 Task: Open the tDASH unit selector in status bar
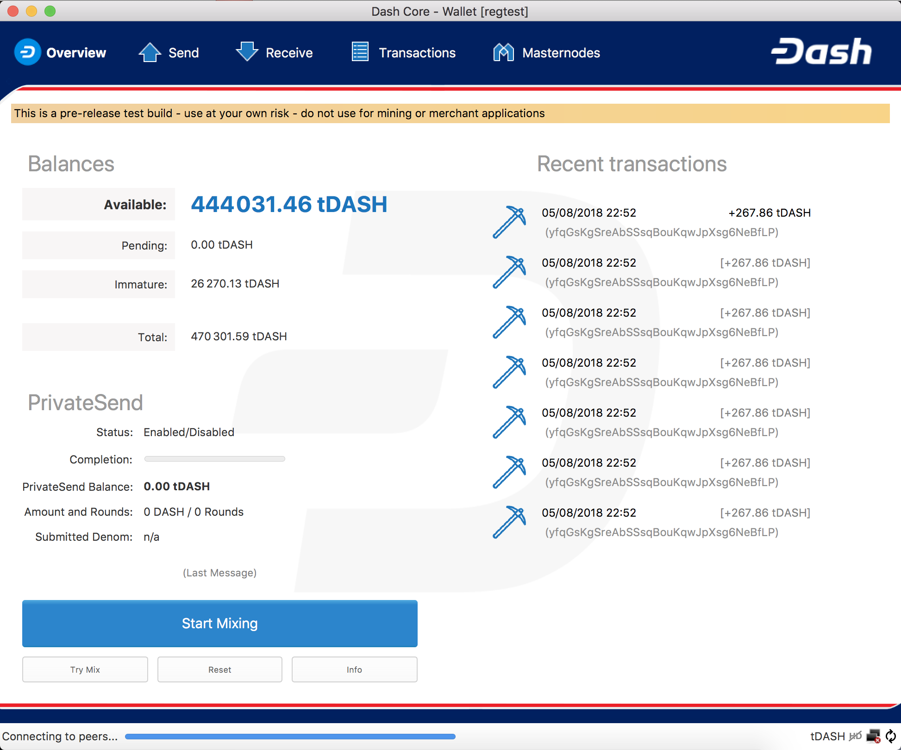click(827, 736)
